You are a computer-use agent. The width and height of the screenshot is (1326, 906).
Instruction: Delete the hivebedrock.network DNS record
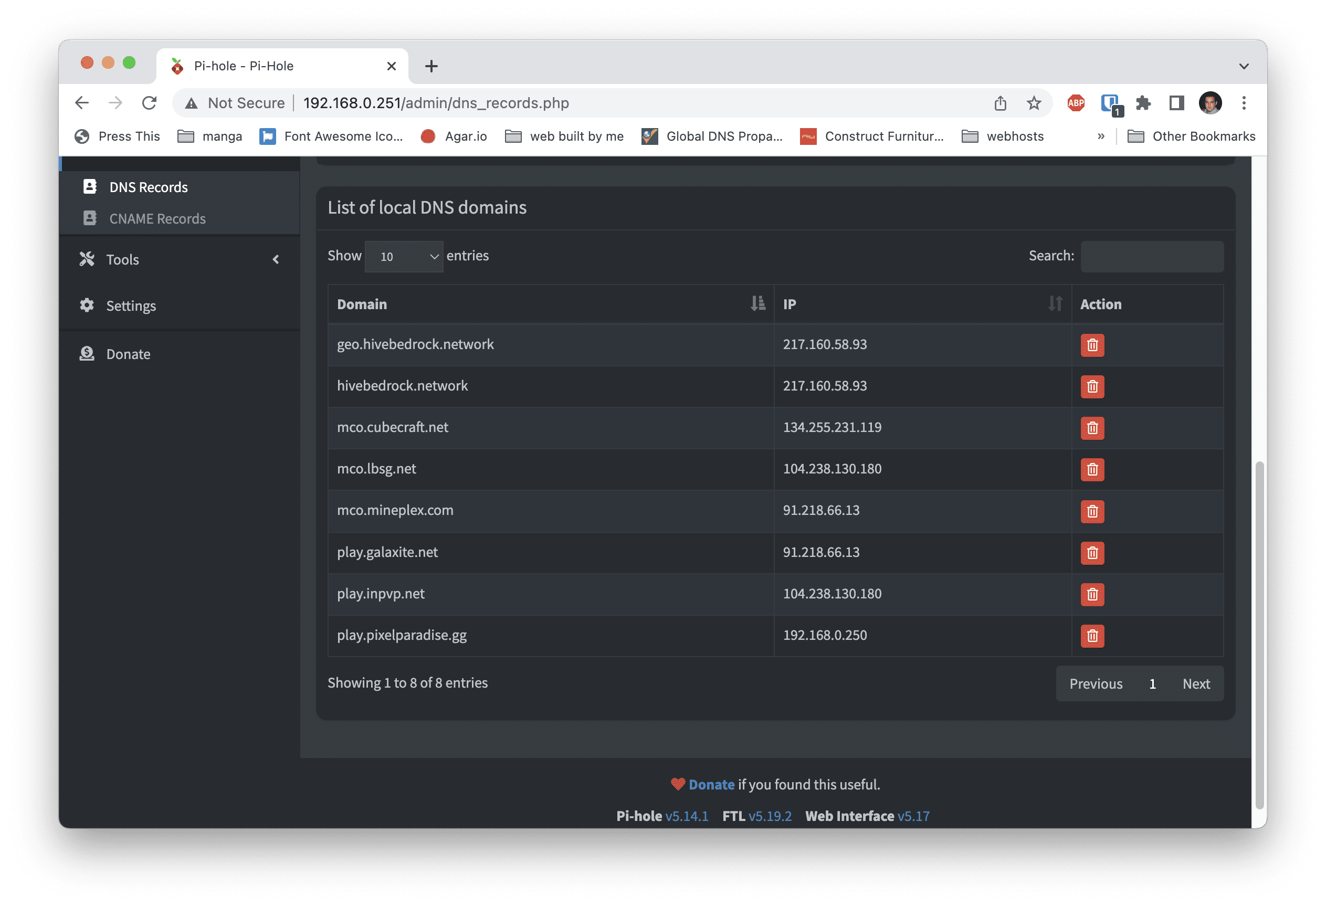tap(1092, 387)
